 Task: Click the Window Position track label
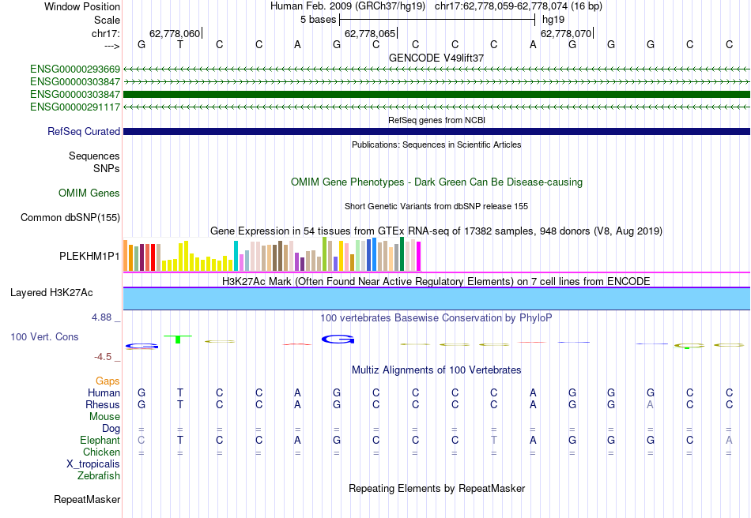82,6
